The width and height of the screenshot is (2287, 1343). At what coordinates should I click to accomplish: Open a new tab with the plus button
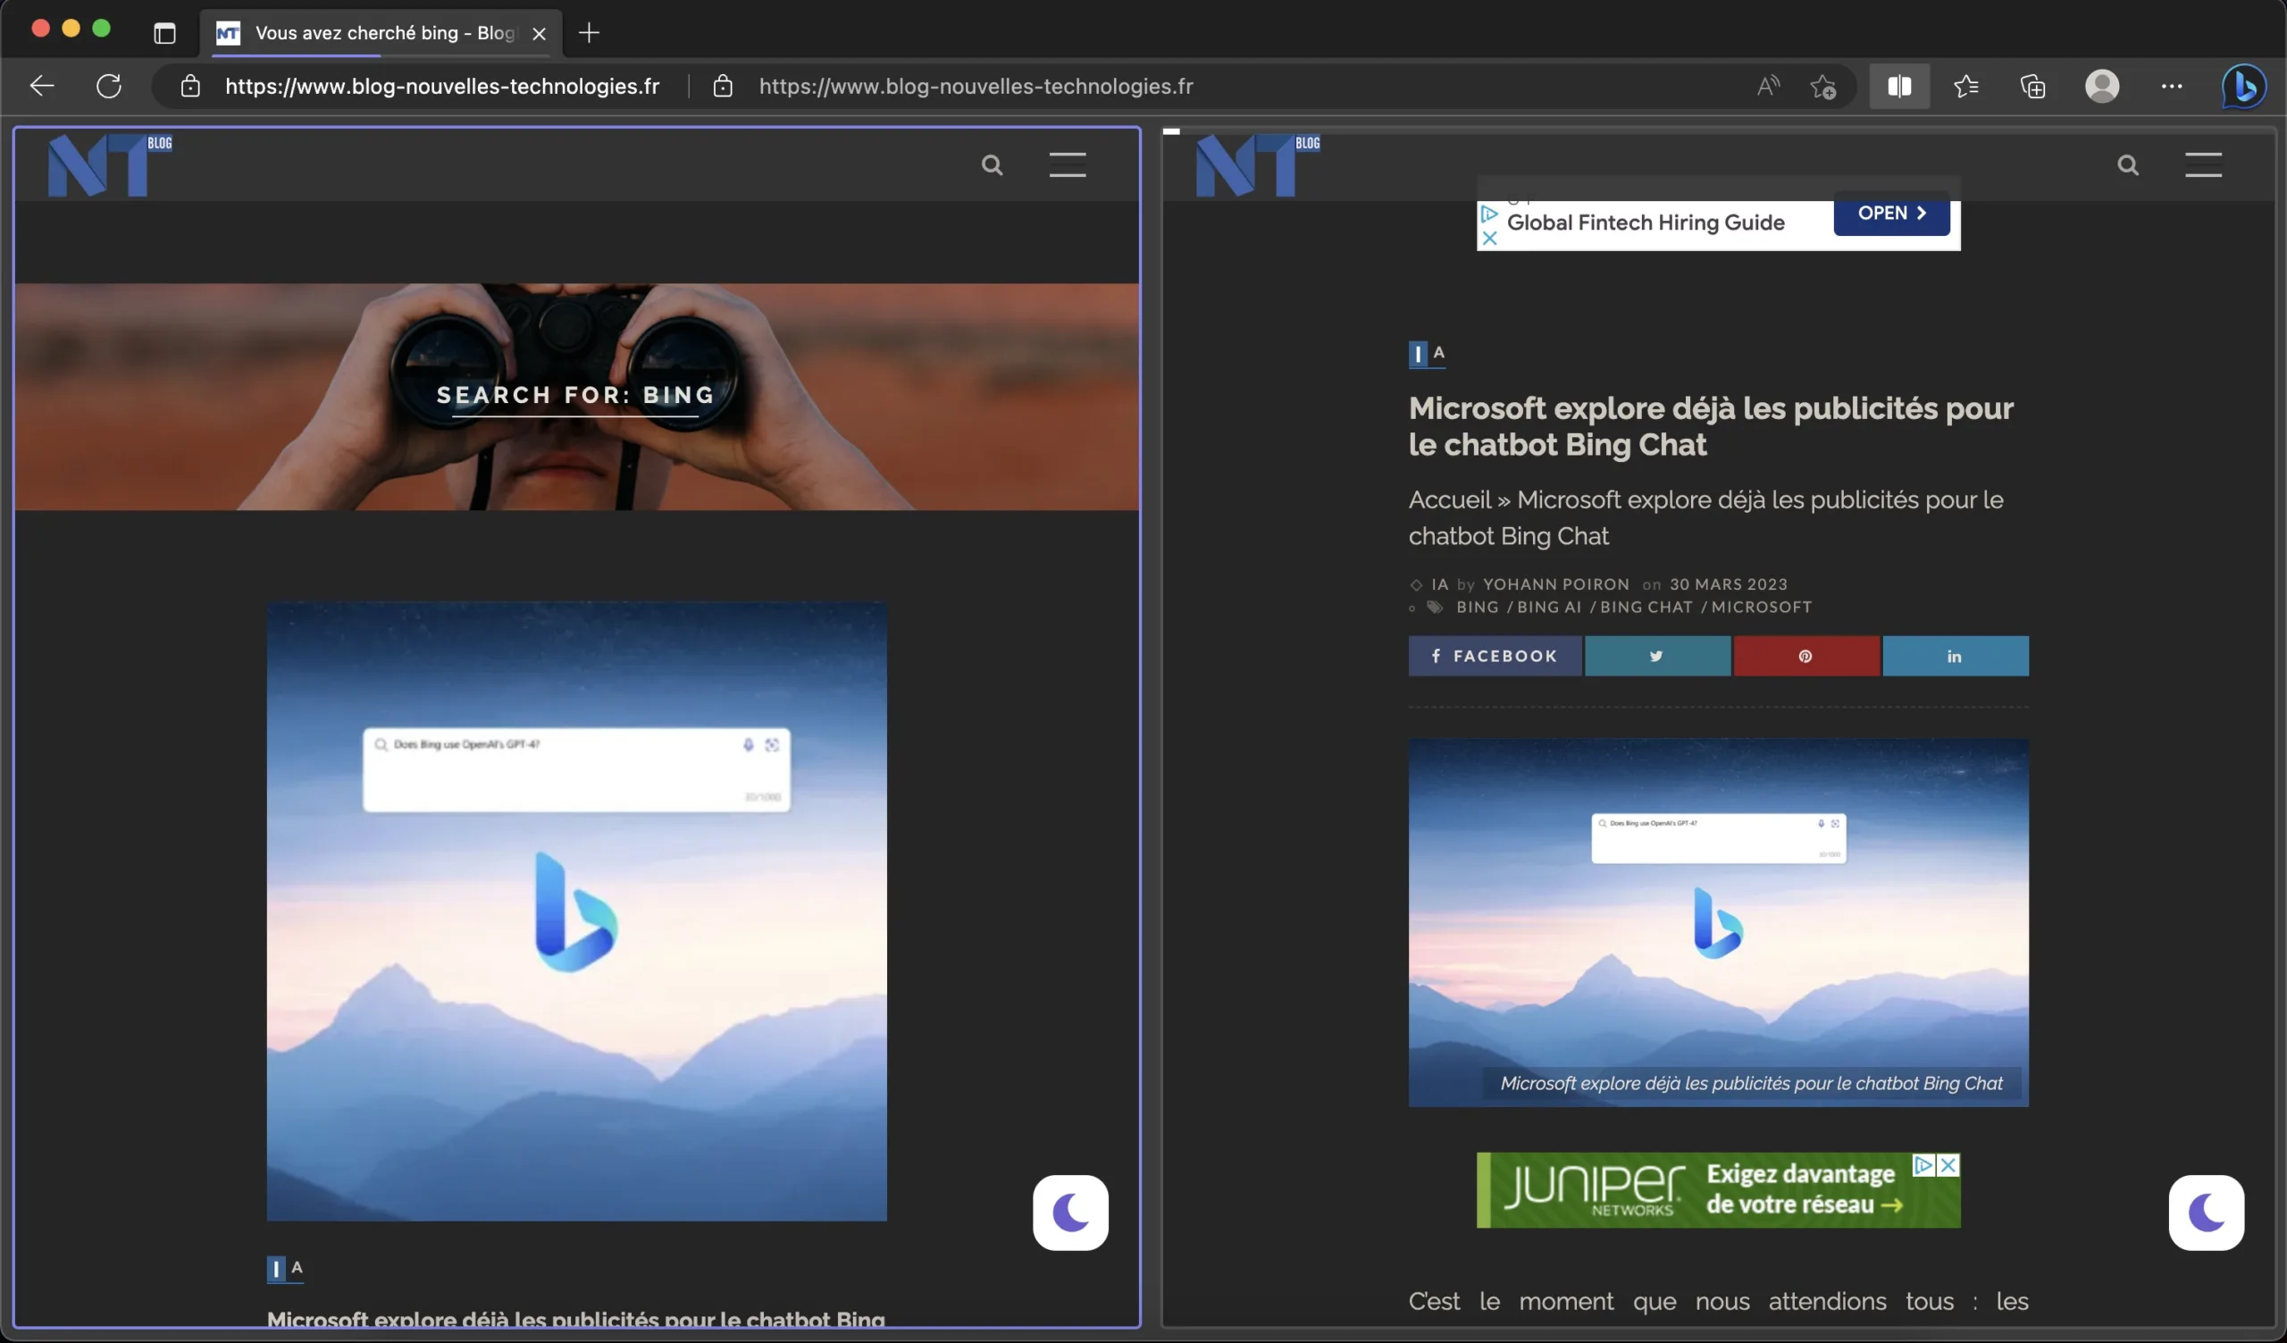(x=589, y=33)
